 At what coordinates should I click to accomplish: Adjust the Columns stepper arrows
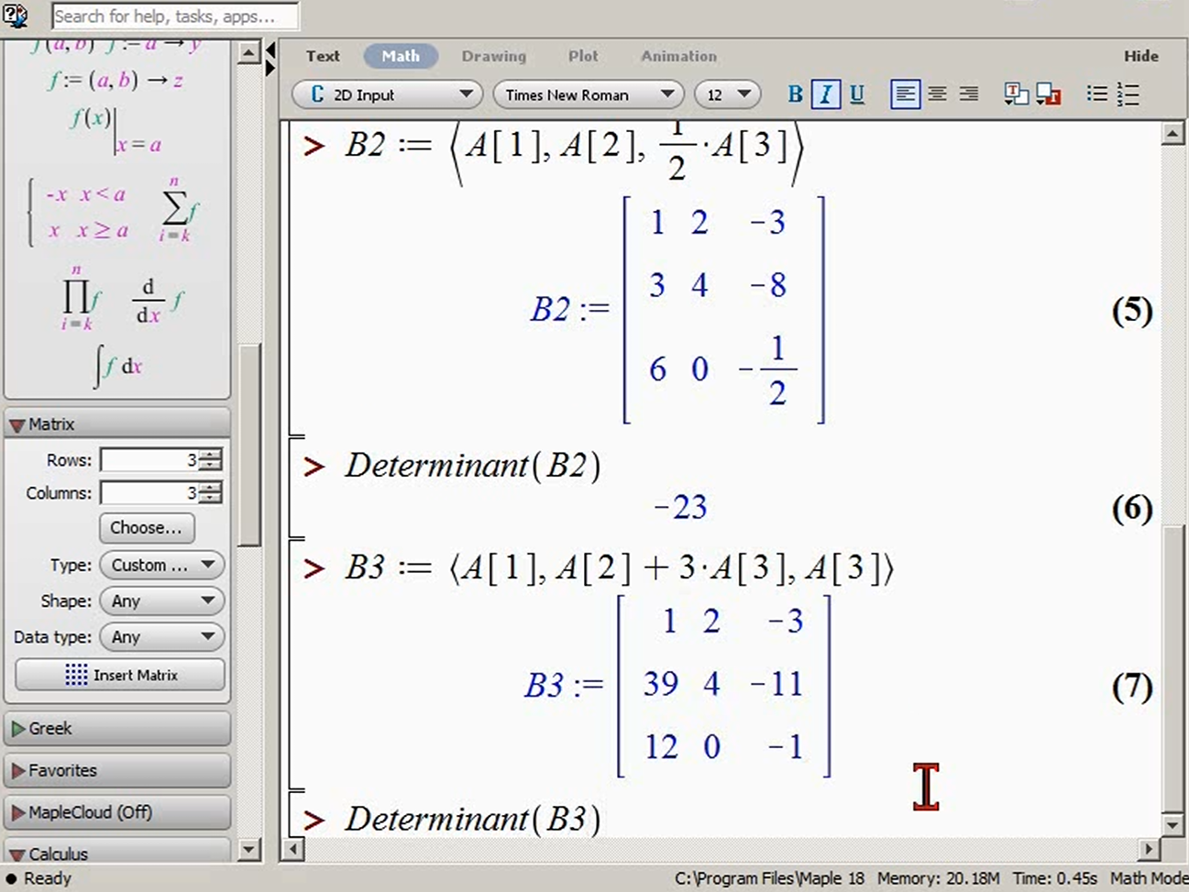(x=211, y=493)
